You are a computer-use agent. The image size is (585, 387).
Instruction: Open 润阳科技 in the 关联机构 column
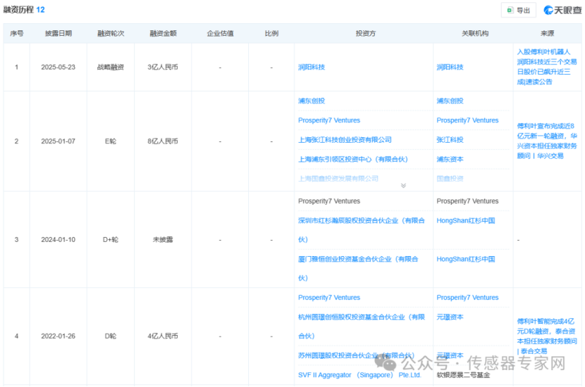point(450,67)
